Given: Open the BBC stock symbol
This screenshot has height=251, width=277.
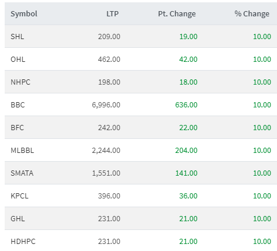Looking at the screenshot, I should (x=18, y=105).
